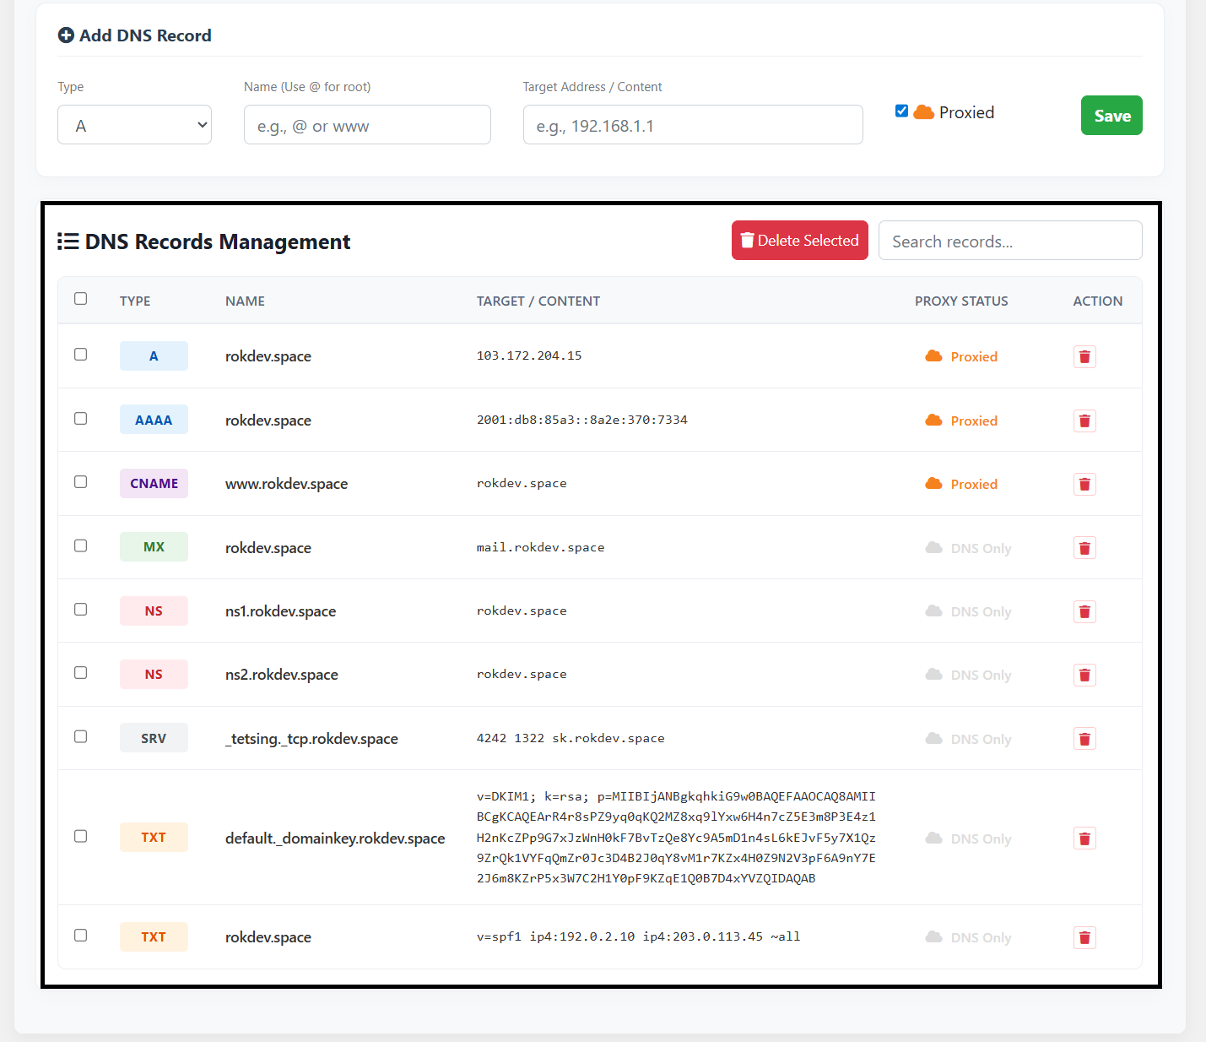1206x1042 pixels.
Task: Click the orange cloud beside the Proxied label
Action: (x=924, y=111)
